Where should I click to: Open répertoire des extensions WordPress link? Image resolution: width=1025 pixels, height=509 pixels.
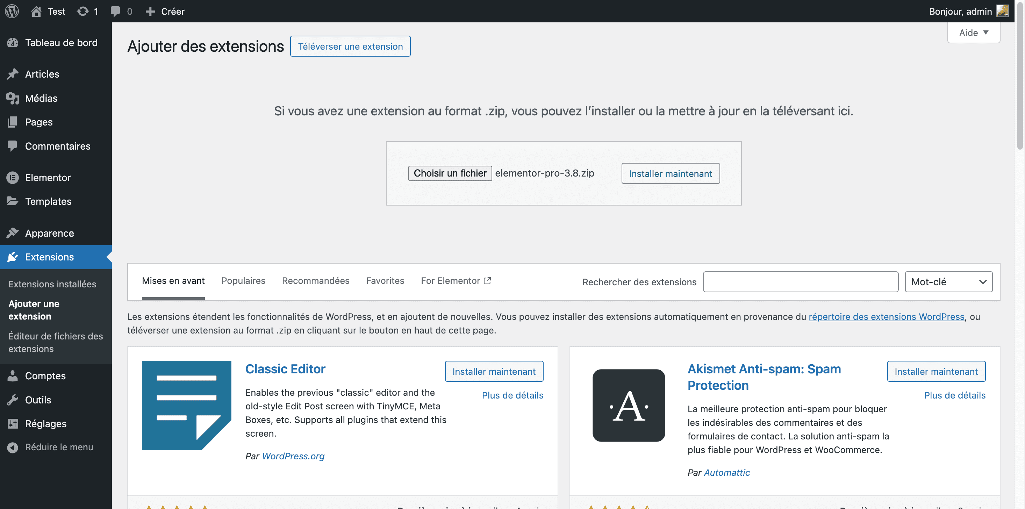point(886,316)
